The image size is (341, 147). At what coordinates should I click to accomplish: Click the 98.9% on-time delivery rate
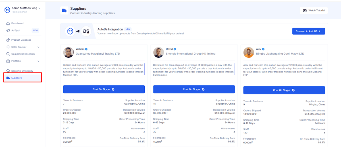click(321, 142)
